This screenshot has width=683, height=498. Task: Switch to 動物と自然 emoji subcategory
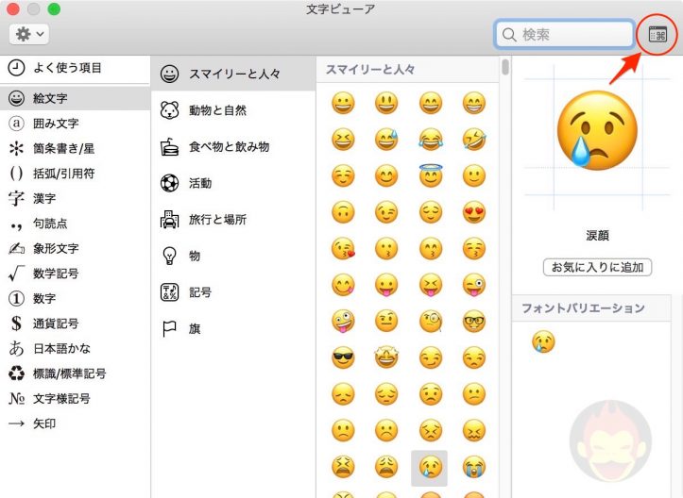coord(233,110)
